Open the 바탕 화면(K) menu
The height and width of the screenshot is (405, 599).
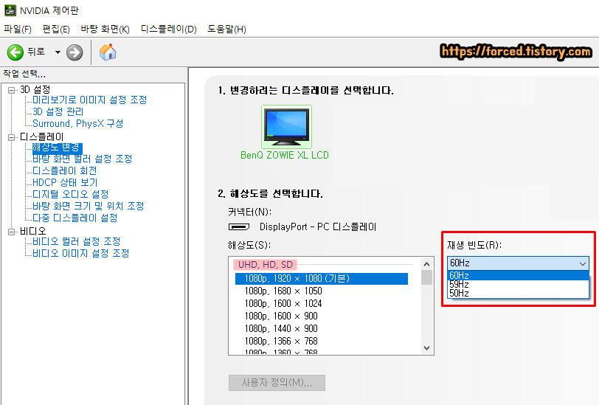[x=105, y=29]
